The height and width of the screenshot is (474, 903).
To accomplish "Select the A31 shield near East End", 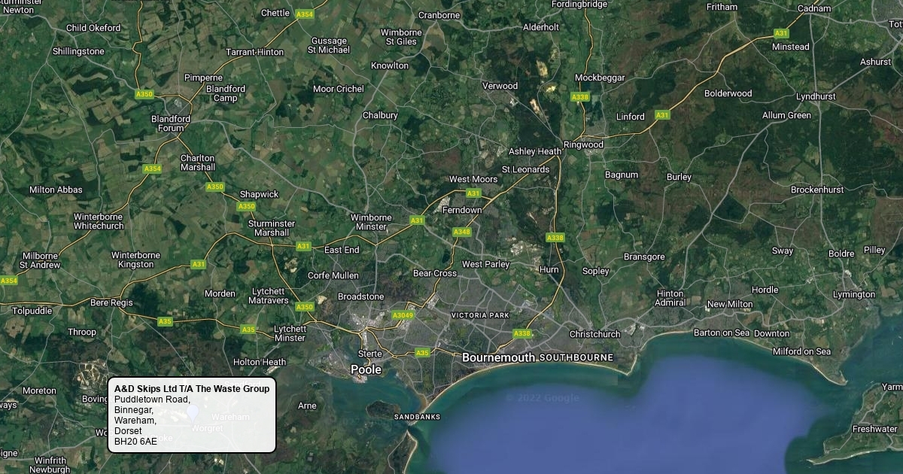I will click(x=303, y=246).
